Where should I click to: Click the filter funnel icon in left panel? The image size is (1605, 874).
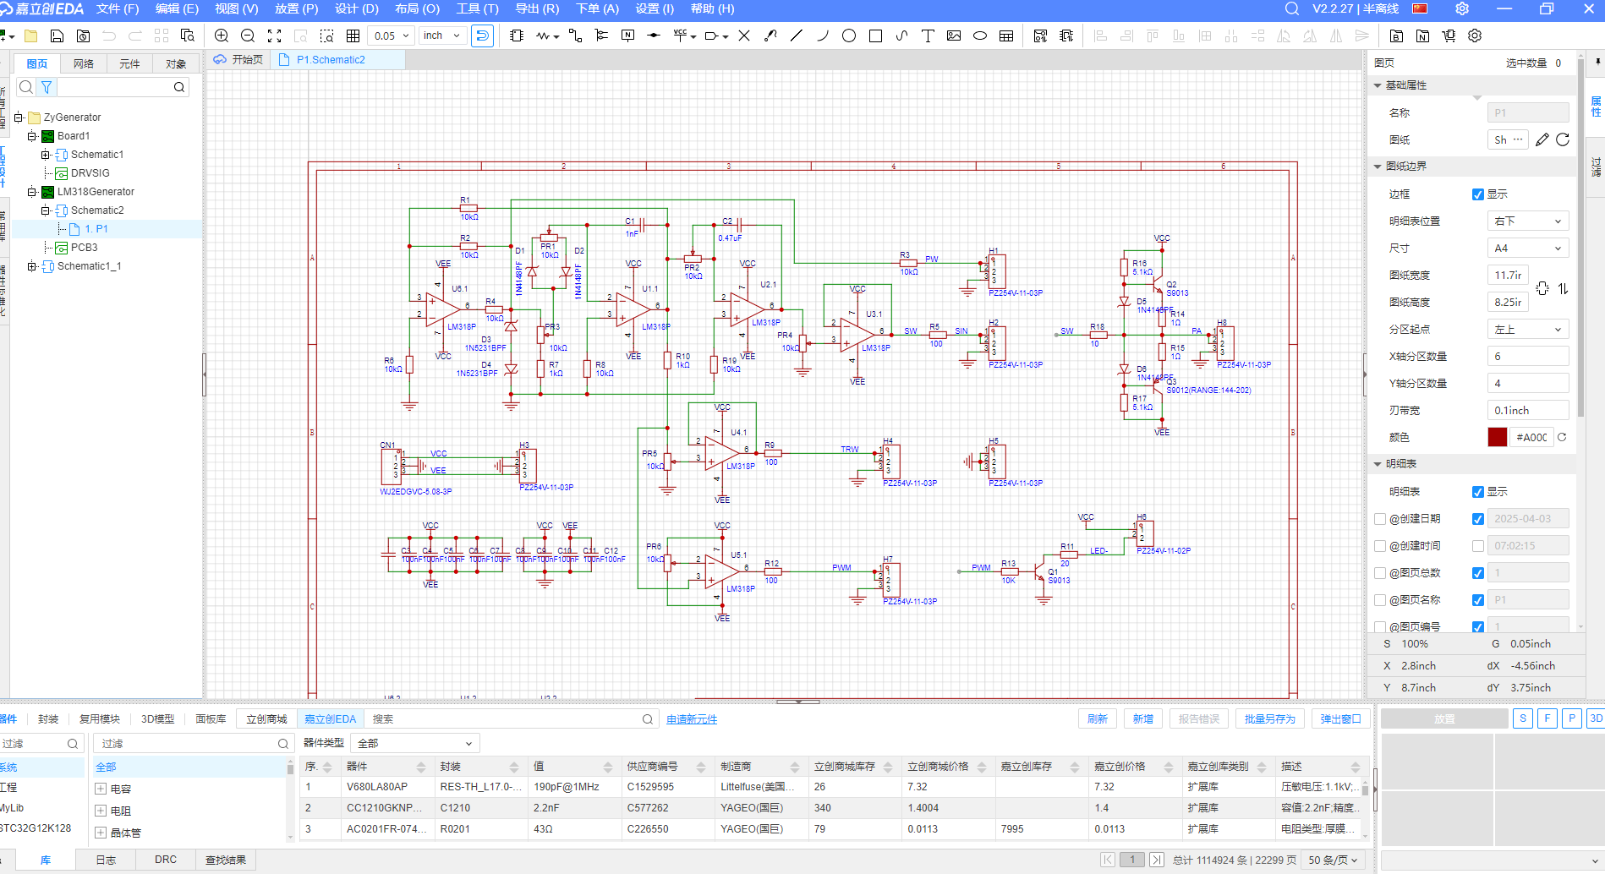point(47,87)
